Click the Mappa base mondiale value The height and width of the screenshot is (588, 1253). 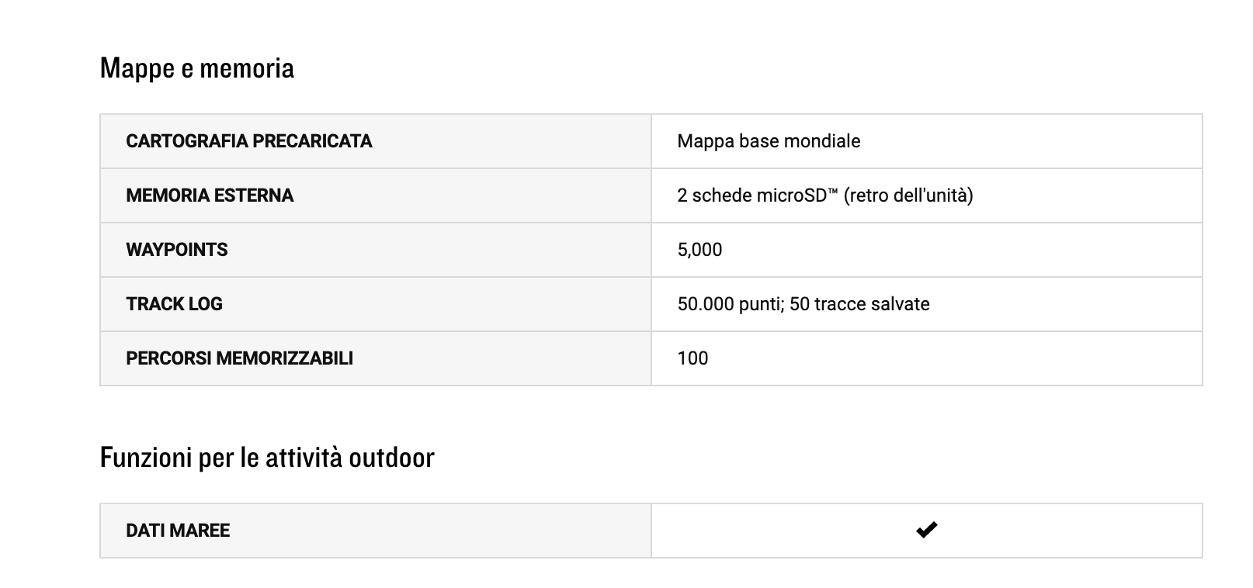coord(769,141)
